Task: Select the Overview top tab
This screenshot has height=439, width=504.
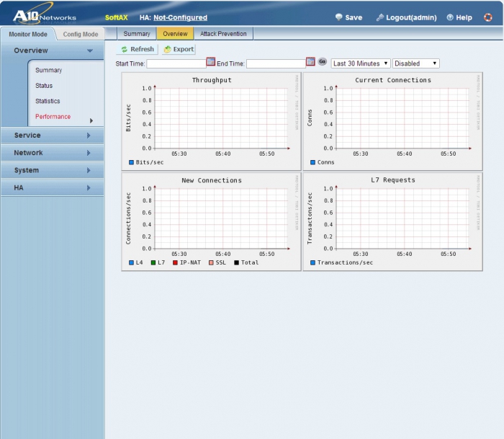Action: click(x=175, y=34)
